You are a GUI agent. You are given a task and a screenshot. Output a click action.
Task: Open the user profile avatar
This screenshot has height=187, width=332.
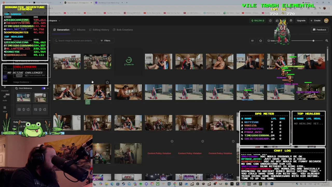click(x=326, y=21)
